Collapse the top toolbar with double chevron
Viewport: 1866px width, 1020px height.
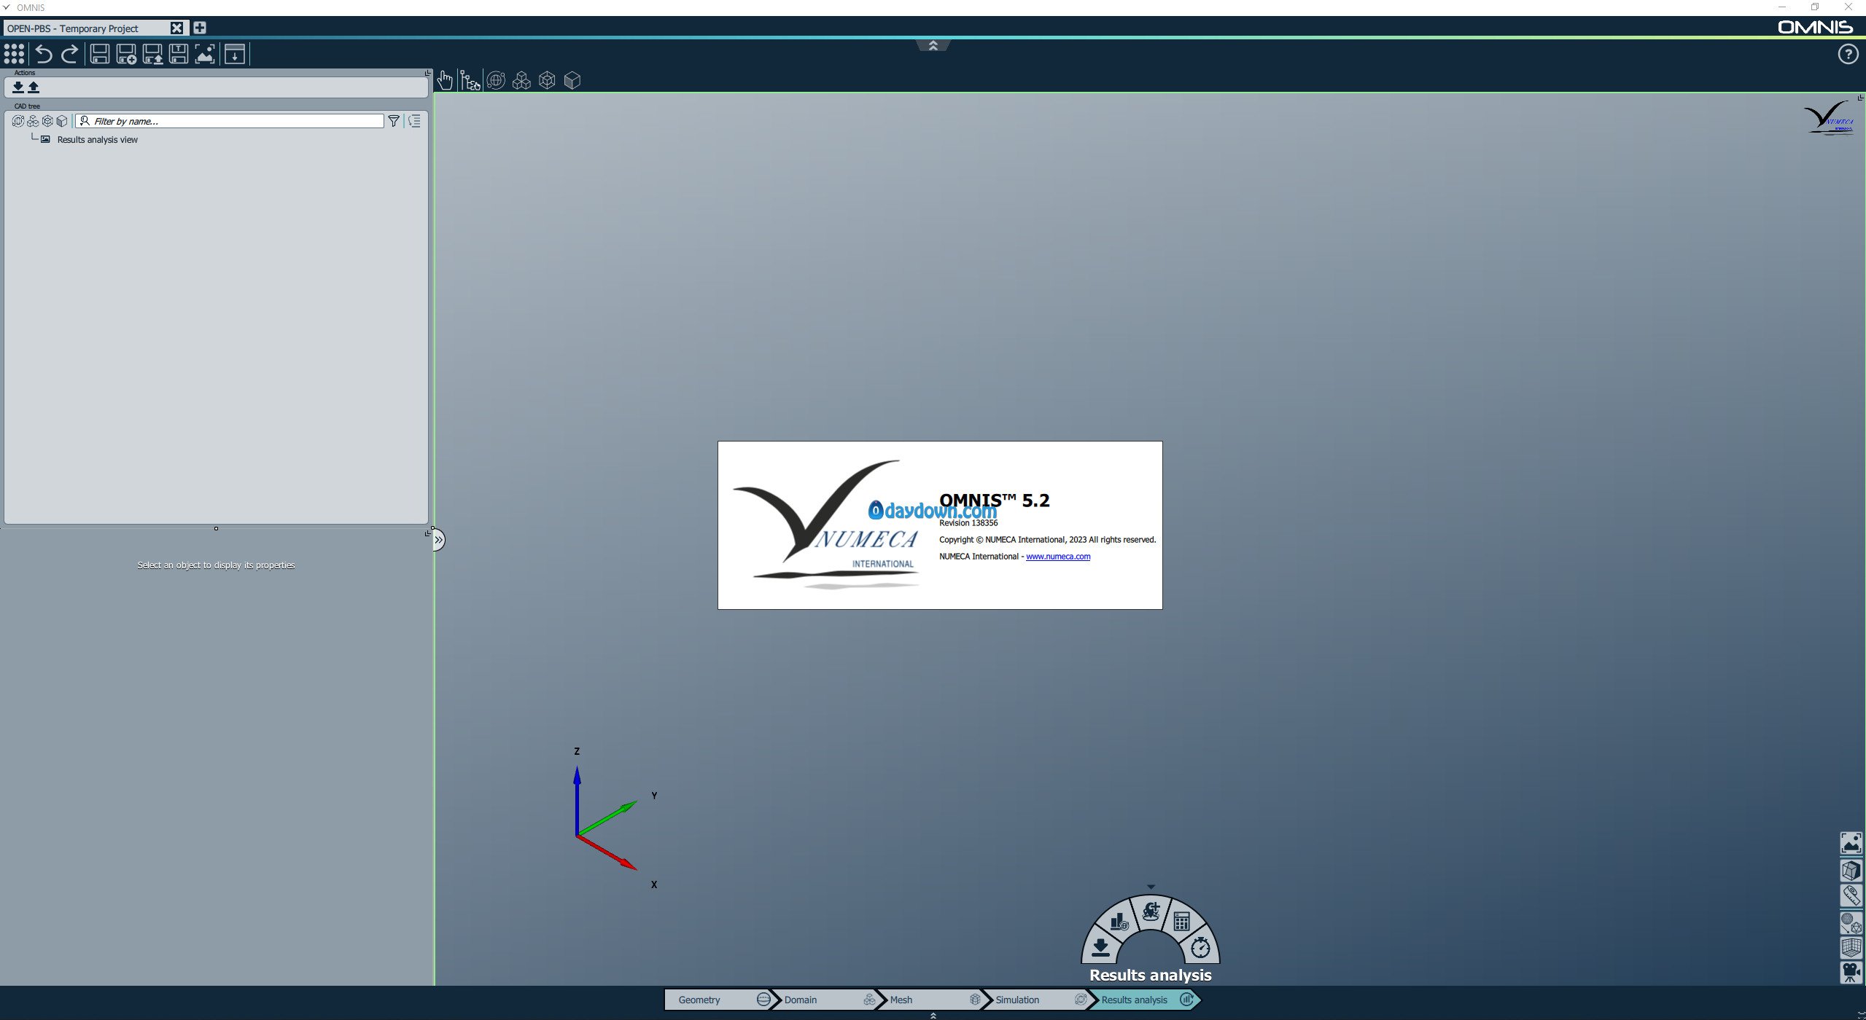tap(933, 46)
